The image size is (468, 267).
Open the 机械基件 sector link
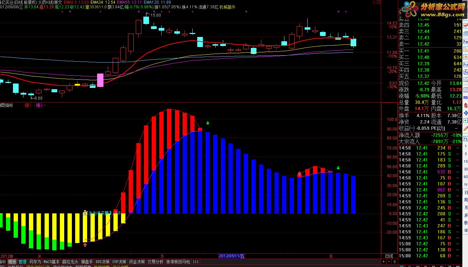click(228, 7)
